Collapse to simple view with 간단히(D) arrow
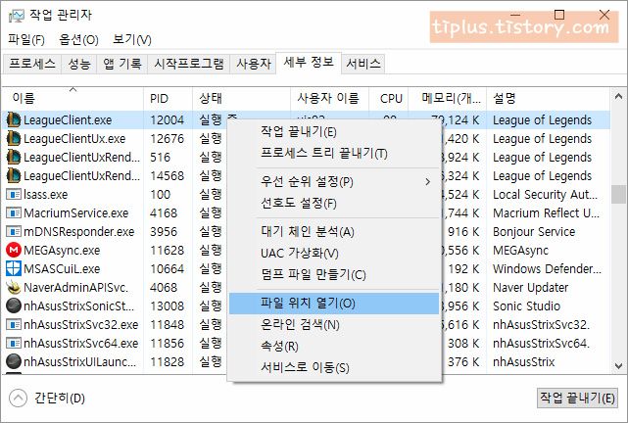 click(18, 399)
